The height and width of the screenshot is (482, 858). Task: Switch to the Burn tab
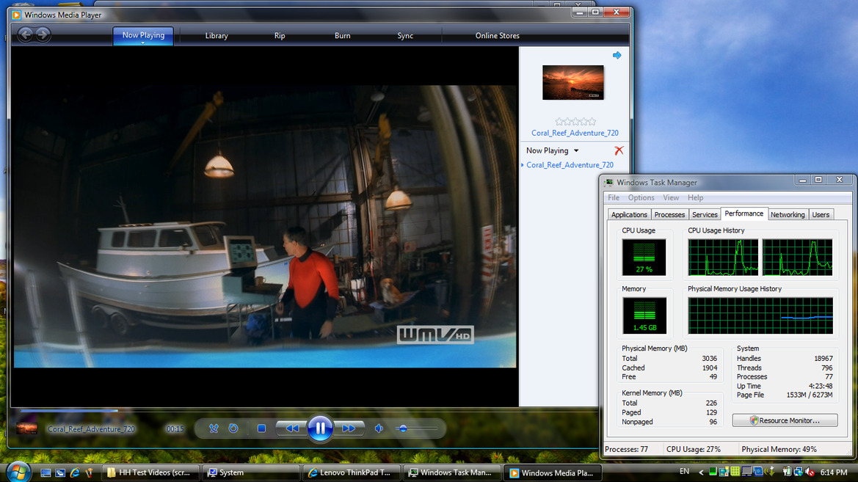pyautogui.click(x=343, y=35)
